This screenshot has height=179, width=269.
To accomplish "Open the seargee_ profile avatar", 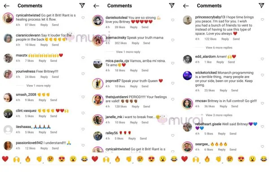I will tap(187, 147).
